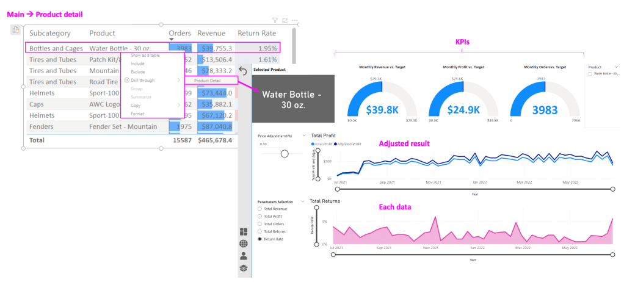624x282 pixels.
Task: Click the dashboard grid navigation icon
Action: pos(244,232)
